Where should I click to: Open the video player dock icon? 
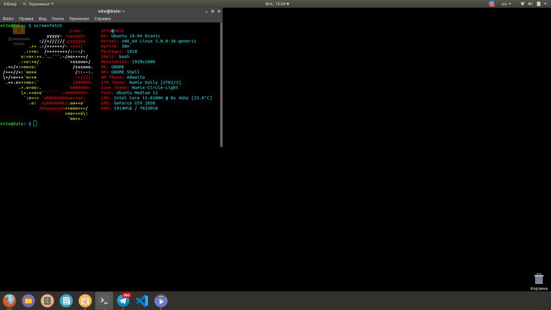[x=161, y=301]
